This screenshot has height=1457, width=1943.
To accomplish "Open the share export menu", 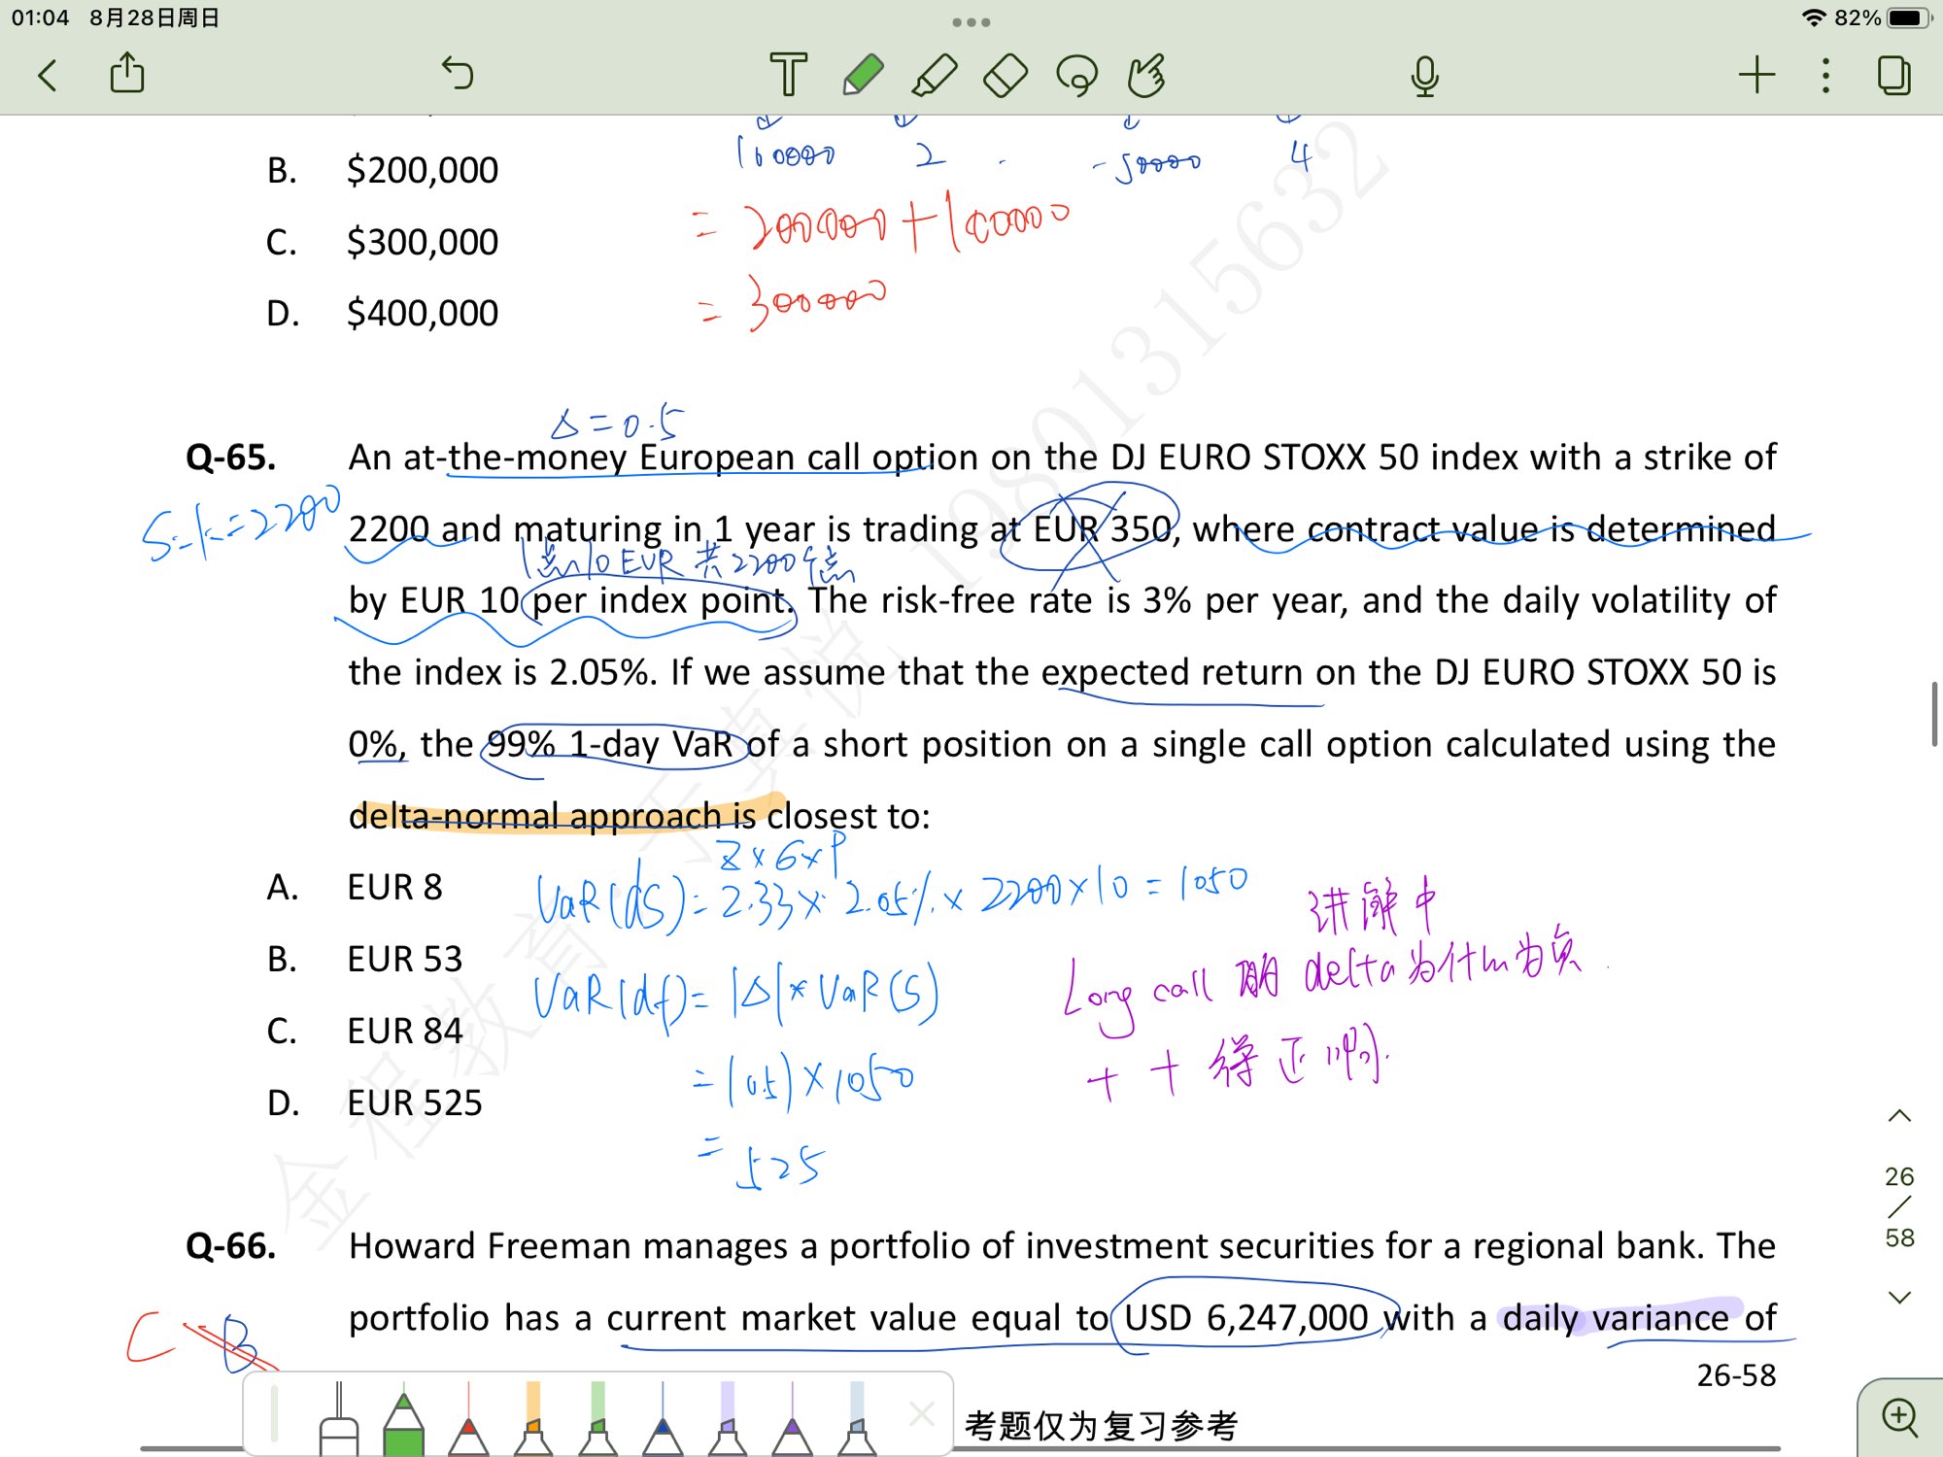I will click(127, 73).
